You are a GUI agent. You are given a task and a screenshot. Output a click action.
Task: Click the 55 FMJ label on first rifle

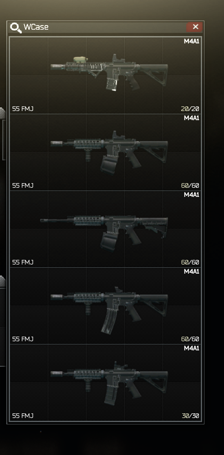[23, 109]
